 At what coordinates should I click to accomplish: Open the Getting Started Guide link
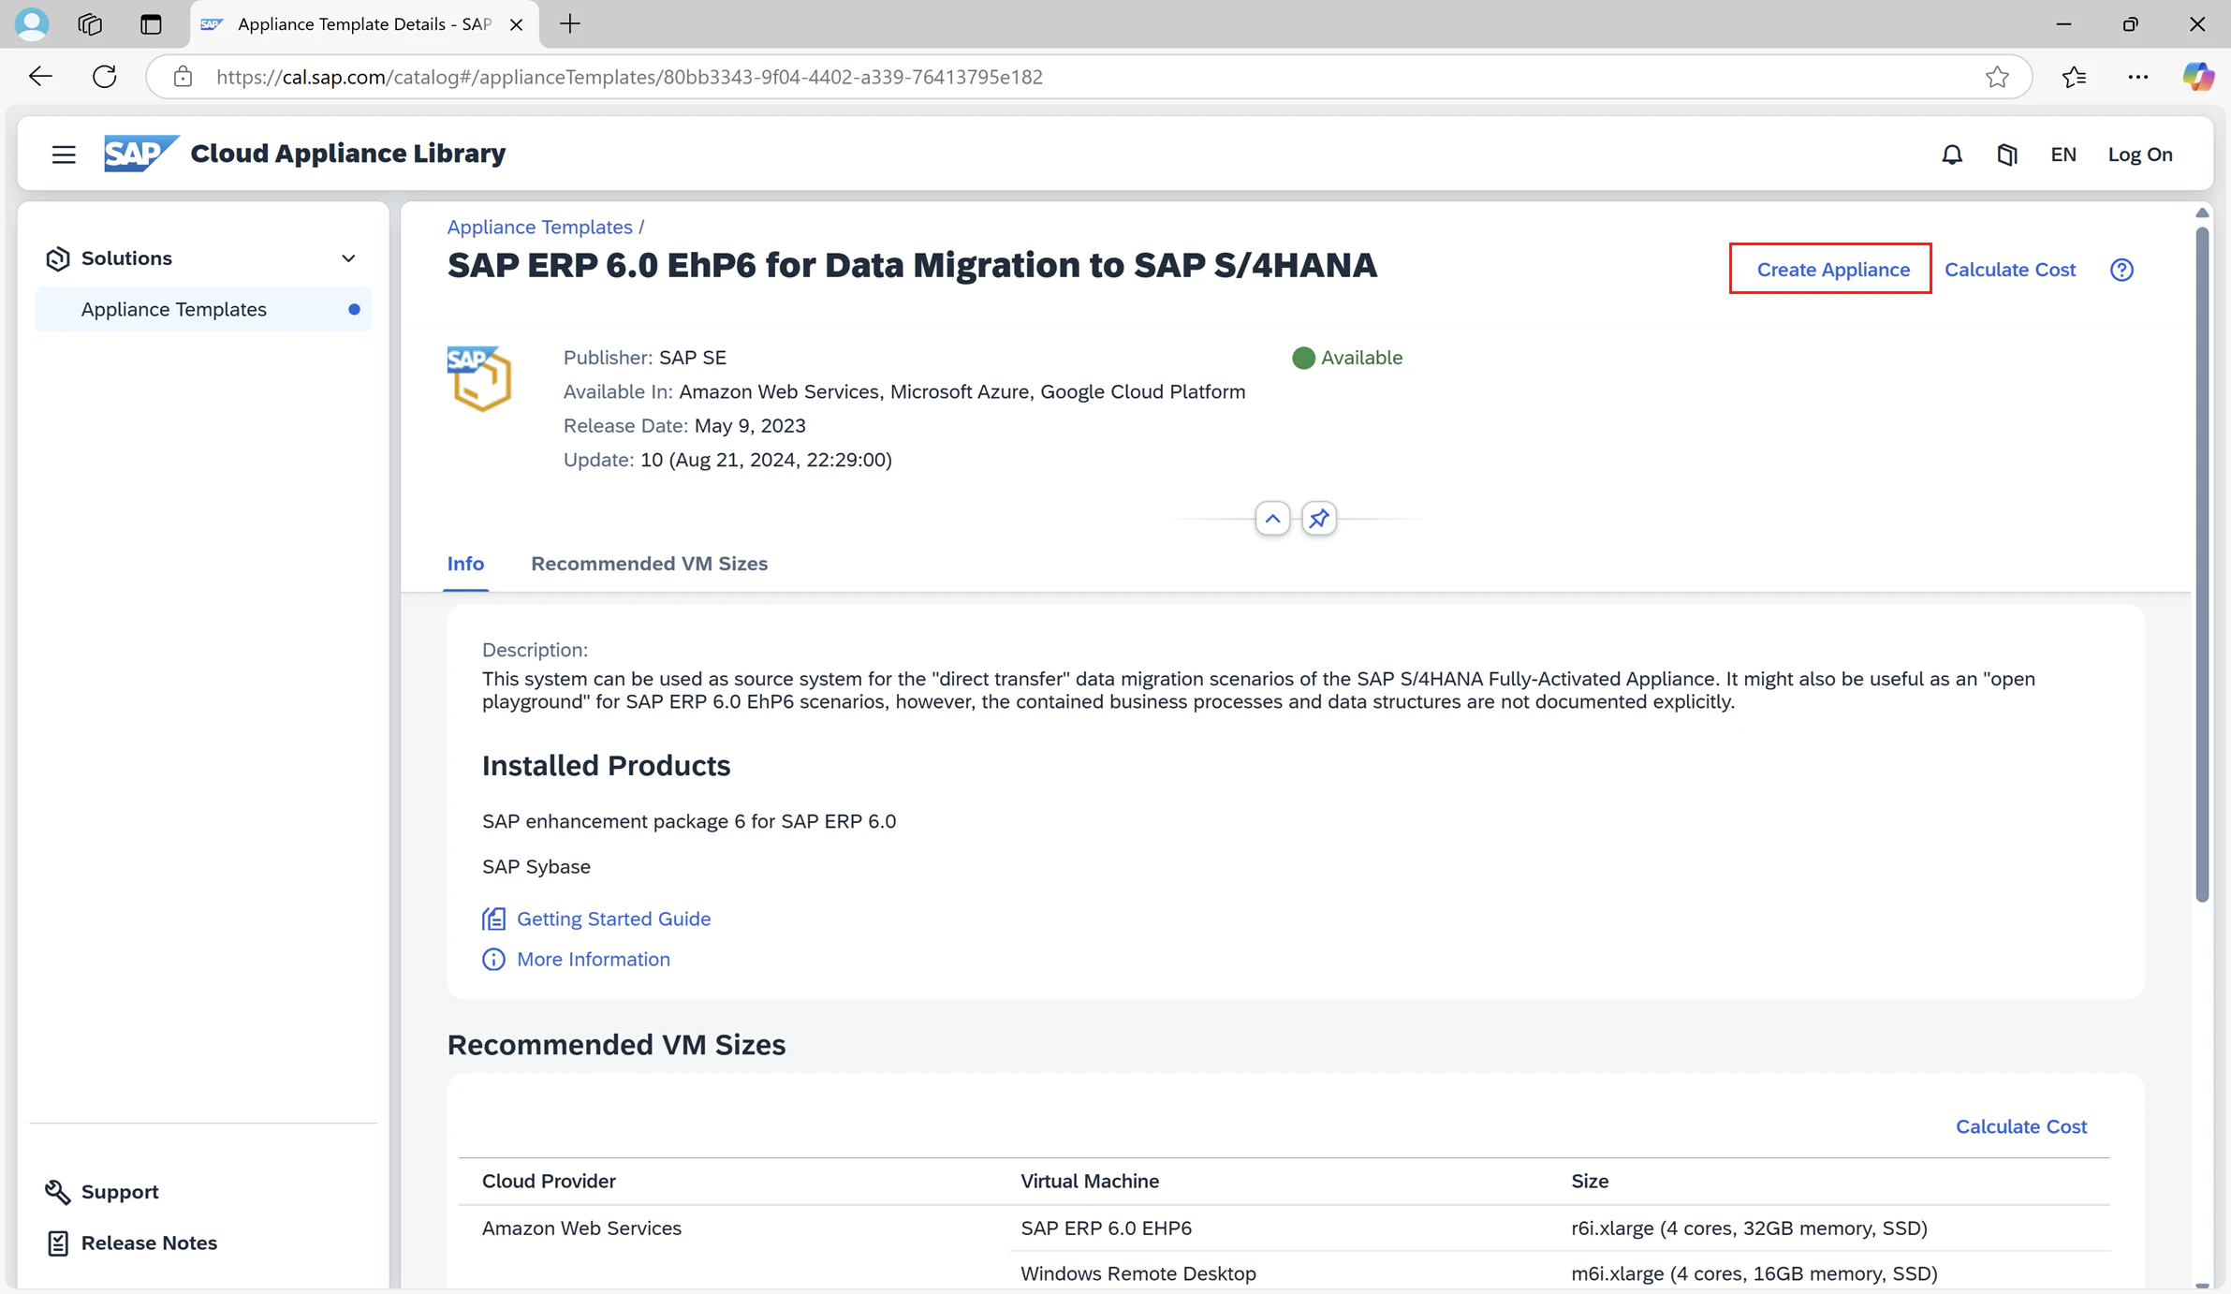click(x=613, y=919)
